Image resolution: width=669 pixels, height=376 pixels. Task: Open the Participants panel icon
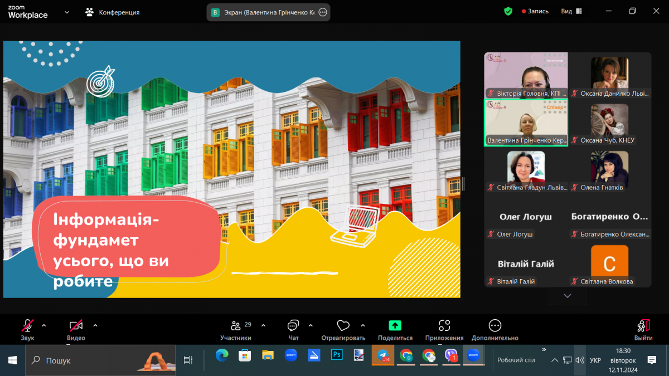point(236,326)
